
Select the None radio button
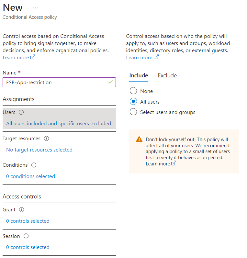tap(133, 91)
